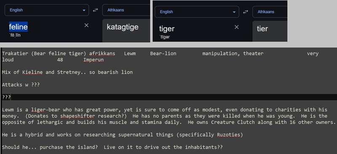This screenshot has width=337, height=154.
Task: Swap languages in the left translator
Action: tap(95, 10)
